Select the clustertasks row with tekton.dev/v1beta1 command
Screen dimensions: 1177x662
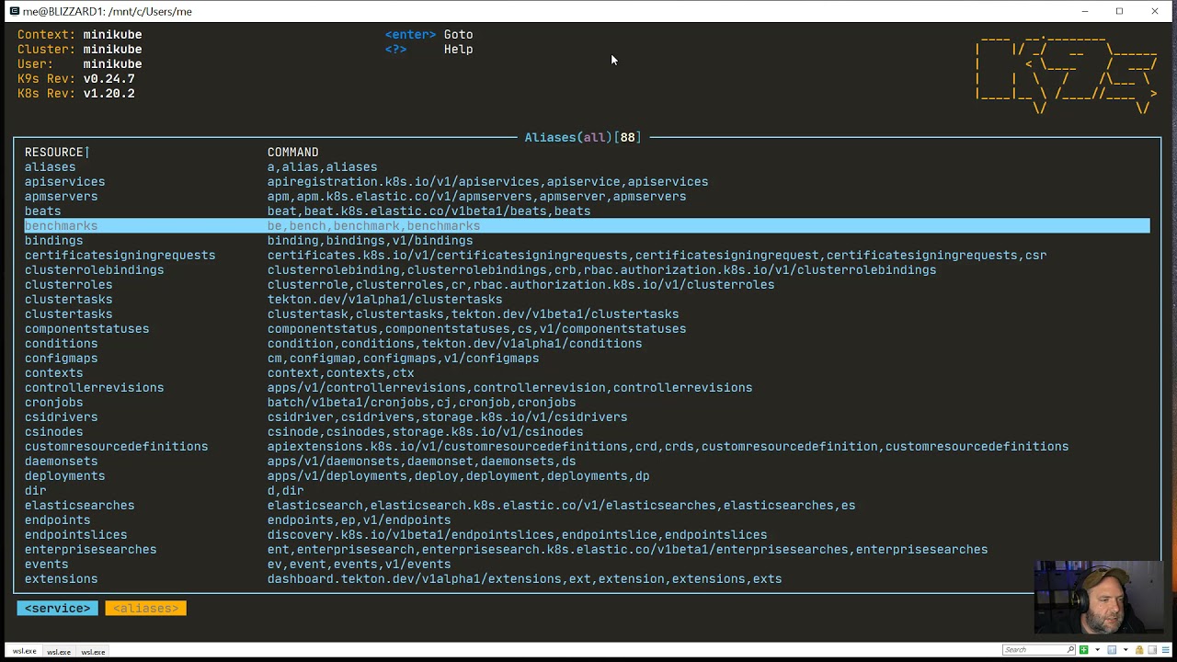tap(587, 314)
